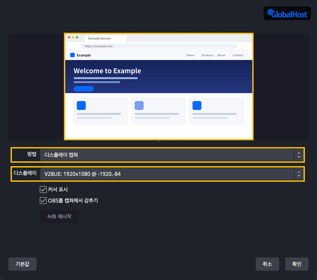Click the Example Domain tab in preview
The height and width of the screenshot is (280, 317).
tap(106, 39)
